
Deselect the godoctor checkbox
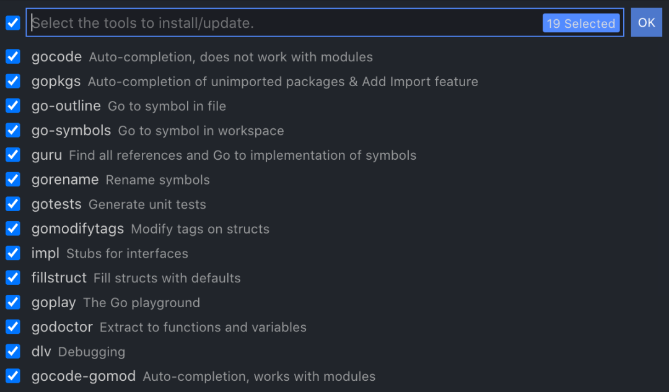(x=13, y=327)
